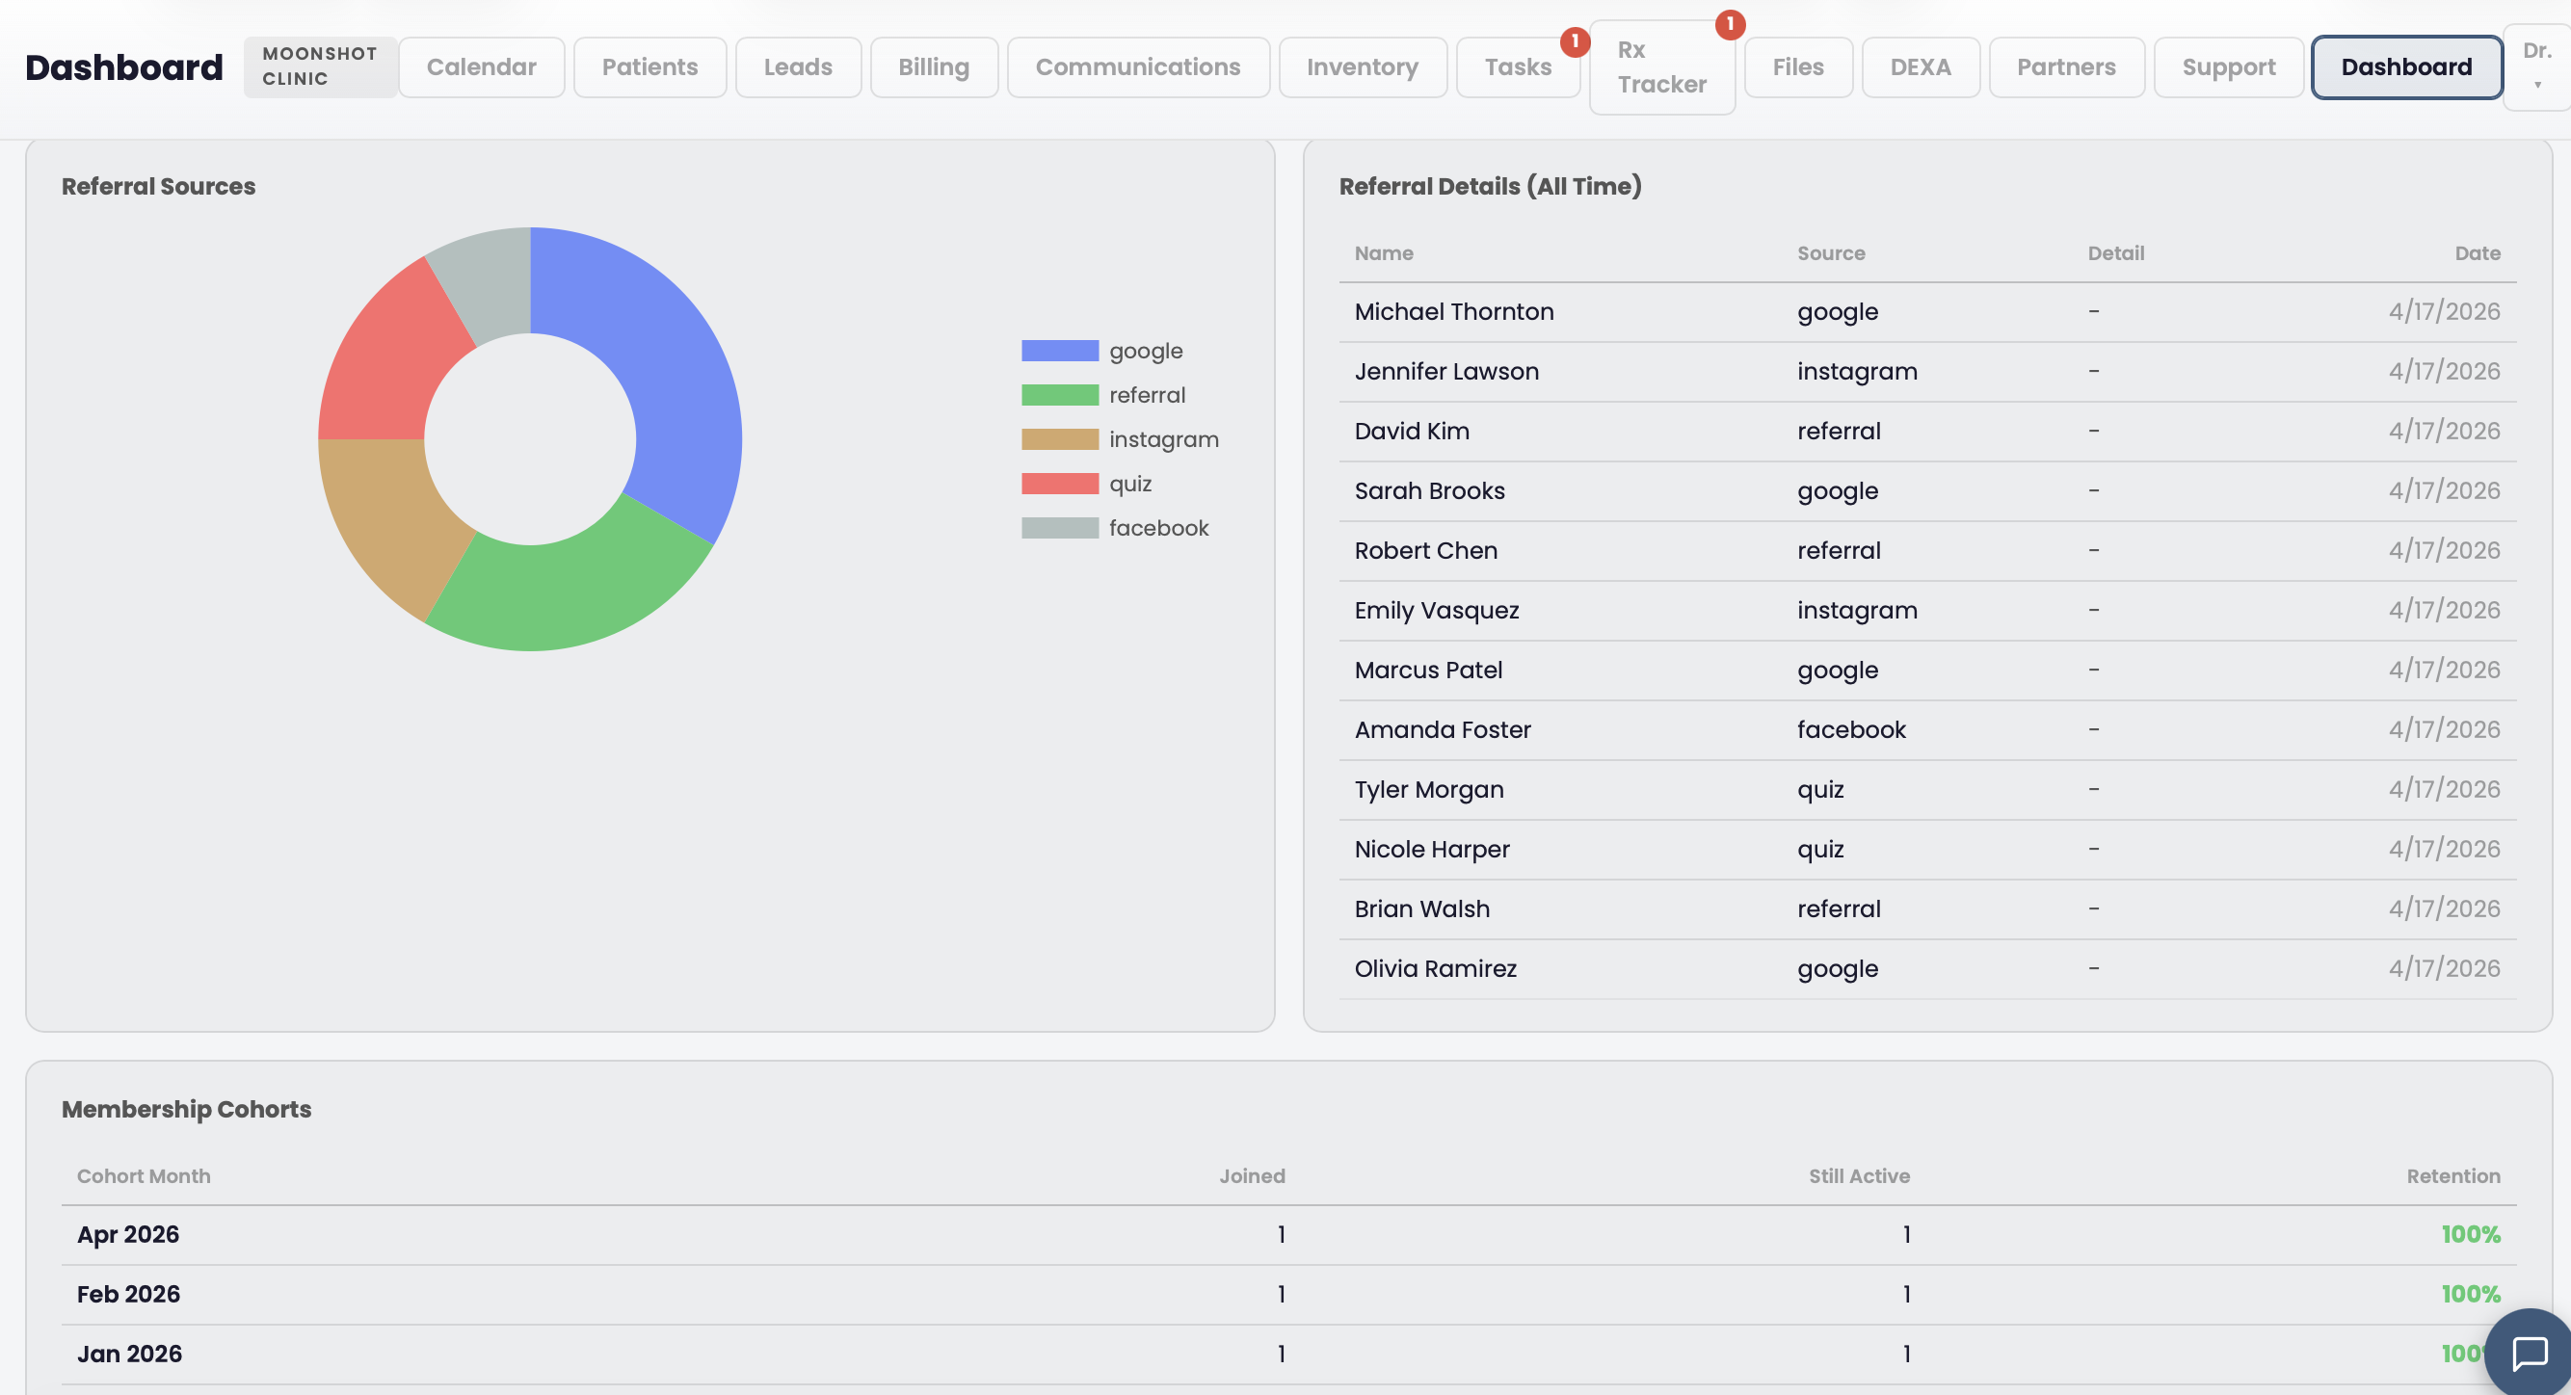Viewport: 2571px width, 1395px height.
Task: Toggle the facebook series in the chart legend
Action: click(x=1158, y=528)
